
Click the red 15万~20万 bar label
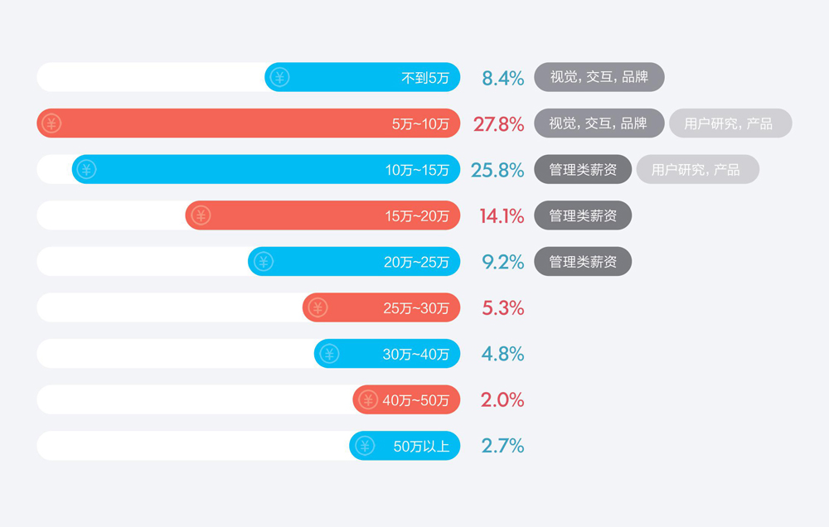tap(416, 216)
